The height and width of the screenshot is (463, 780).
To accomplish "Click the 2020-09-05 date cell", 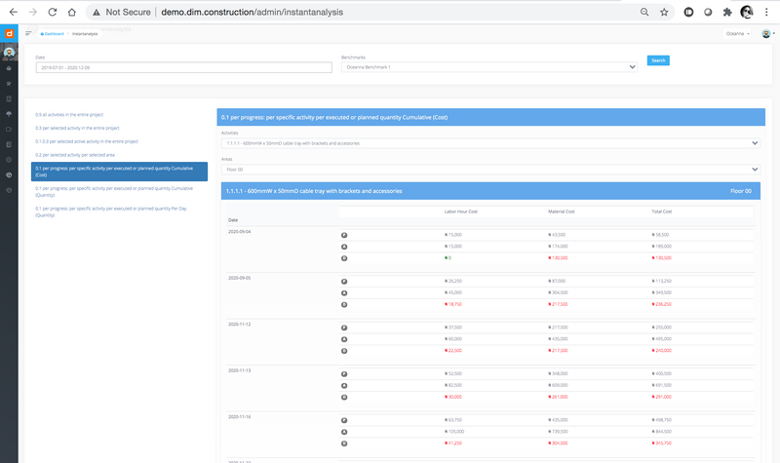I will point(239,278).
